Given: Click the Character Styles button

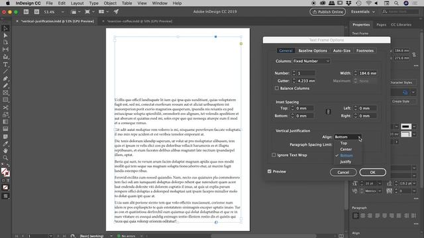Looking at the screenshot, I should point(401,83).
